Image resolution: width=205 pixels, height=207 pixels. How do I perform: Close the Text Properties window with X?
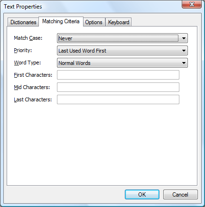coord(192,4)
